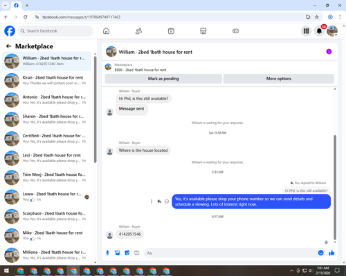The image size is (346, 276).
Task: Click the conversation list scrollbar
Action: tap(95, 110)
